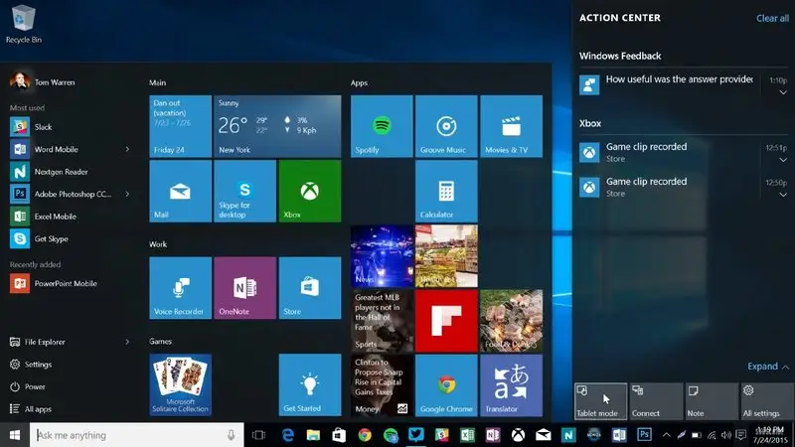Open All apps in Start menu

40,408
